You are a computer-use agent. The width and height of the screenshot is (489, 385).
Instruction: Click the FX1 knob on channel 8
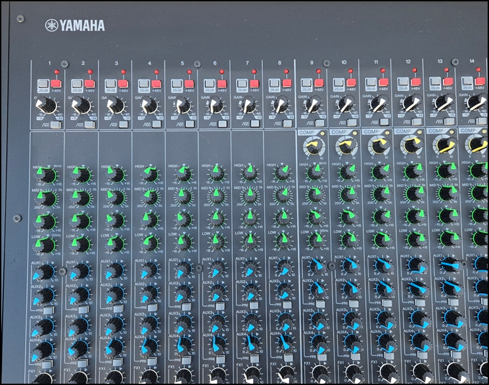287,374
